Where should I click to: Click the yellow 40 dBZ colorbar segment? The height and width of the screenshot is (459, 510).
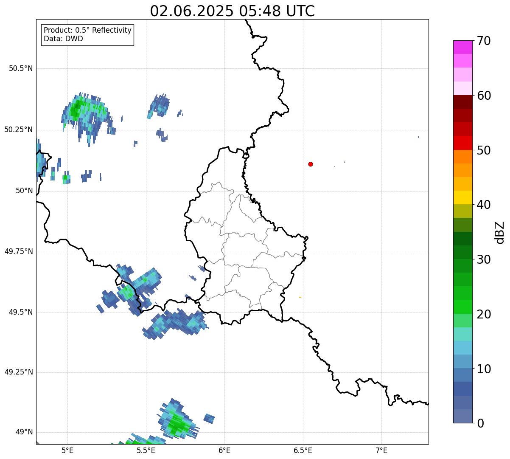pyautogui.click(x=462, y=197)
